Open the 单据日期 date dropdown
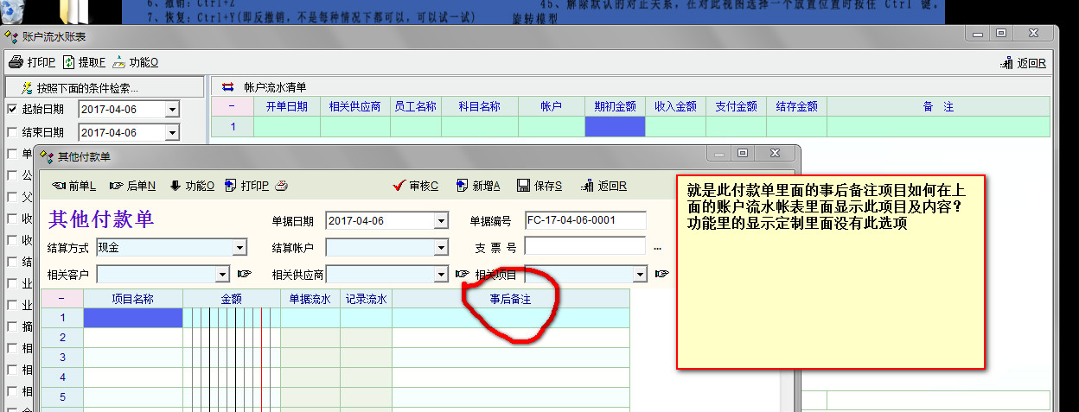 click(x=441, y=221)
